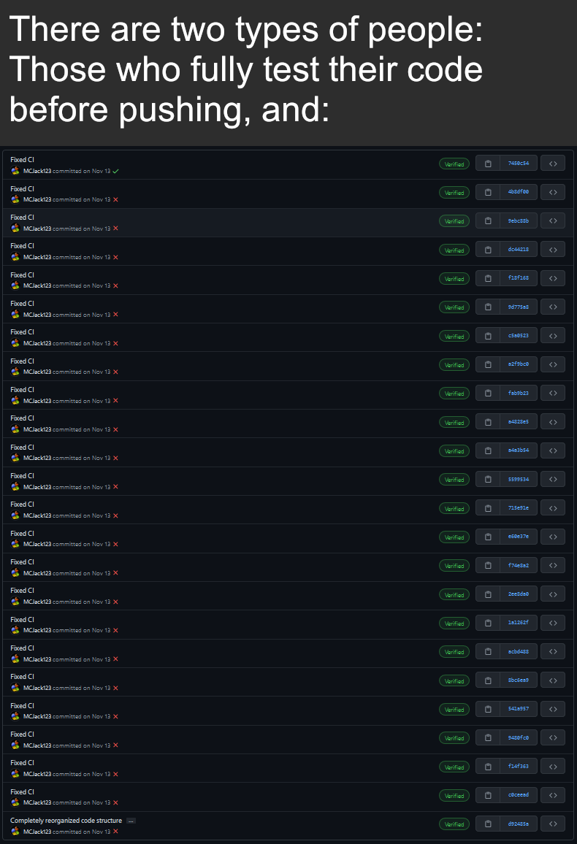Open commit hash link f18f168
The height and width of the screenshot is (844, 577).
tap(519, 279)
